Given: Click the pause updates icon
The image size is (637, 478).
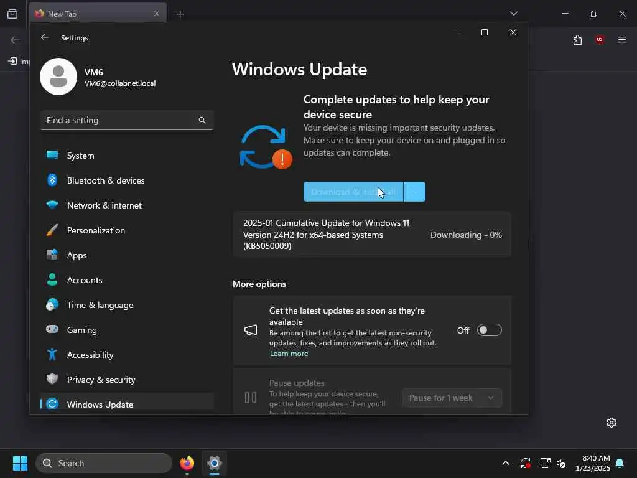Looking at the screenshot, I should [251, 398].
